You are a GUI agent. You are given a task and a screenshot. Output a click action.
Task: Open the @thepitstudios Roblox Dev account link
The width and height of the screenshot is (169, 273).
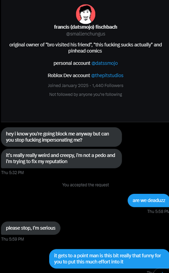[107, 76]
